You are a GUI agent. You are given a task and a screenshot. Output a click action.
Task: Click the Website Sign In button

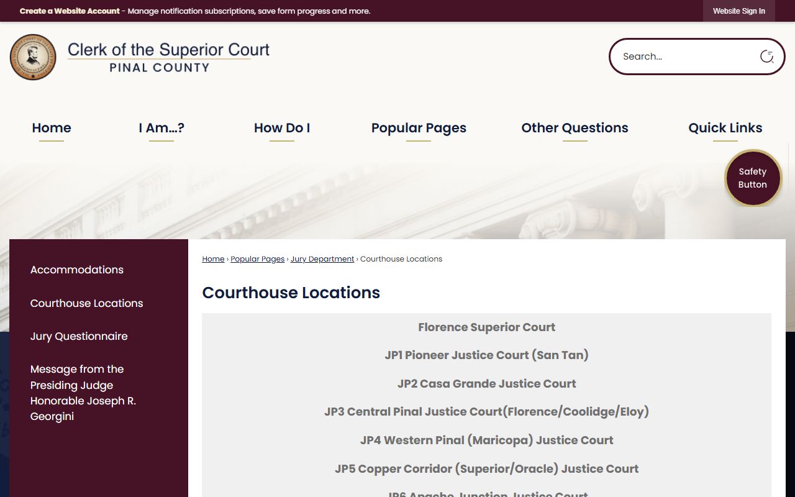(739, 11)
